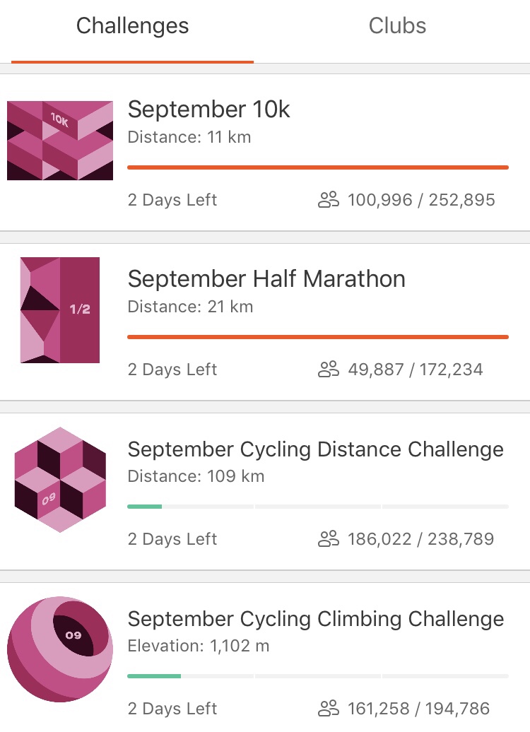Open the Cycling Distance Challenge hexagon badge
The height and width of the screenshot is (732, 530).
(60, 479)
